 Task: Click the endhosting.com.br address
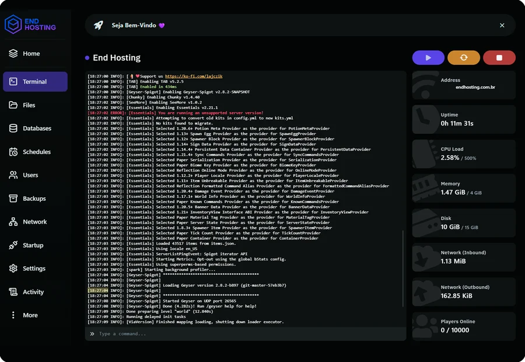pos(475,87)
